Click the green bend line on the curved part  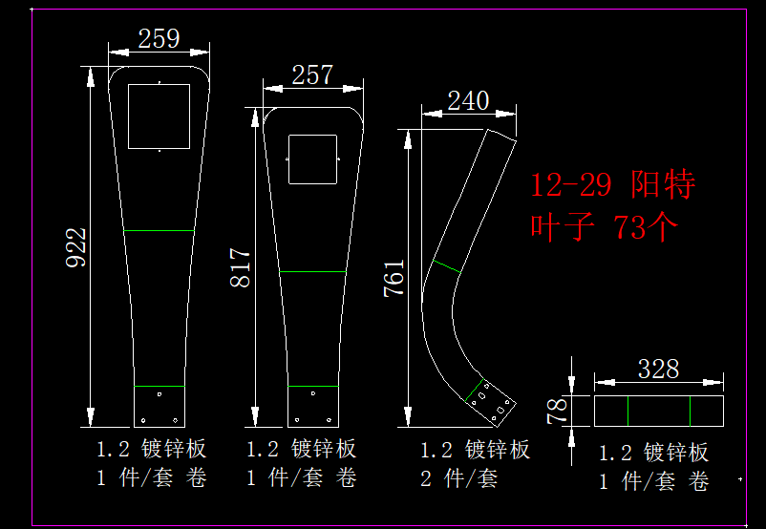pyautogui.click(x=446, y=266)
